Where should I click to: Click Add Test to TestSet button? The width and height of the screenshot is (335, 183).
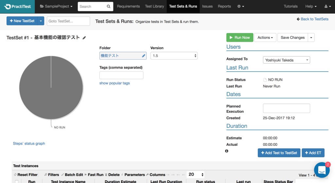(x=279, y=153)
